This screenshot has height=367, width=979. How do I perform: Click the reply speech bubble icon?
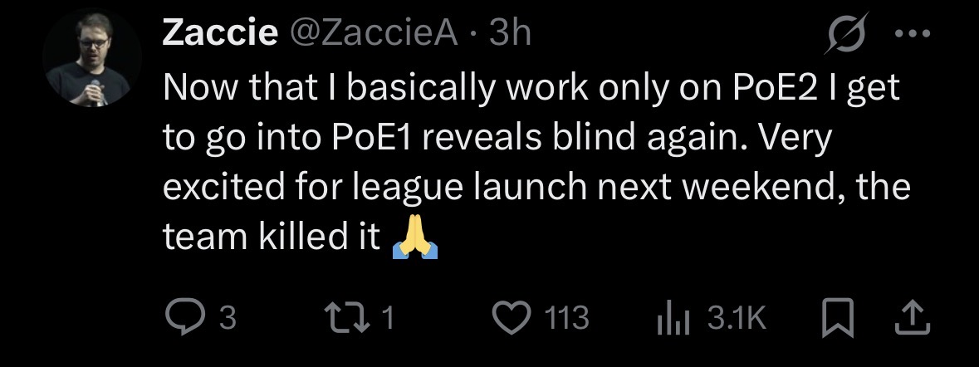click(x=185, y=318)
